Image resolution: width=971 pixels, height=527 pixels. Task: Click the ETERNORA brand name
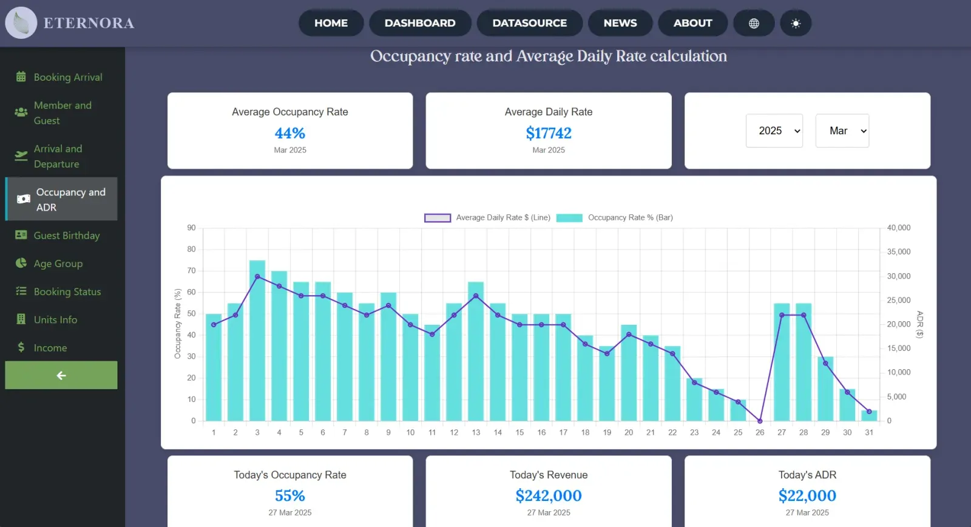tap(89, 23)
